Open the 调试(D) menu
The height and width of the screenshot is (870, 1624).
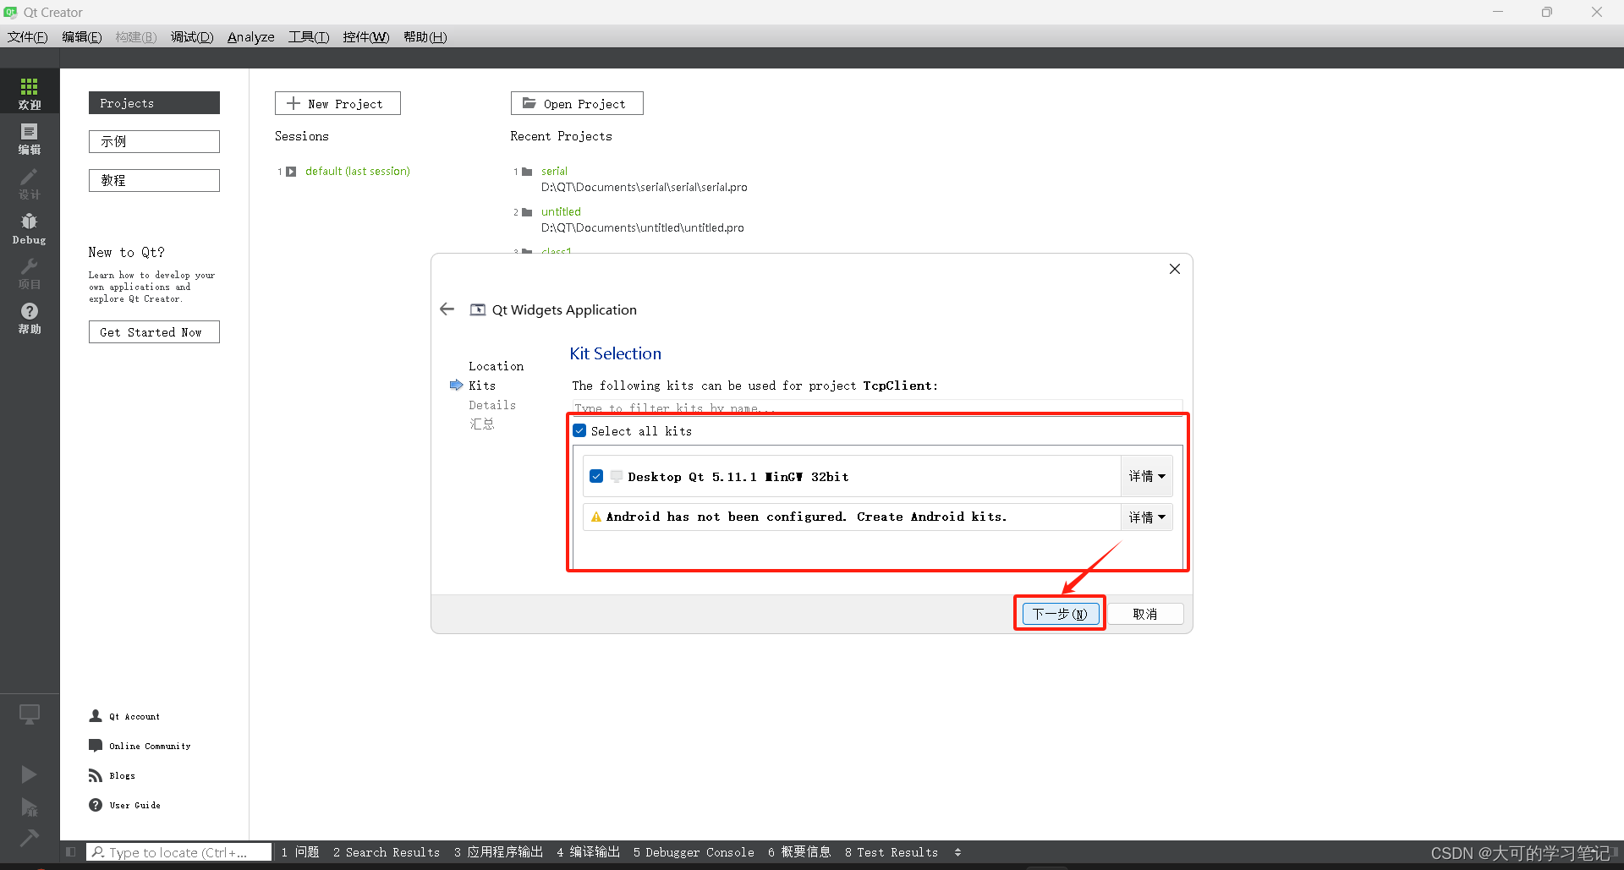tap(192, 37)
